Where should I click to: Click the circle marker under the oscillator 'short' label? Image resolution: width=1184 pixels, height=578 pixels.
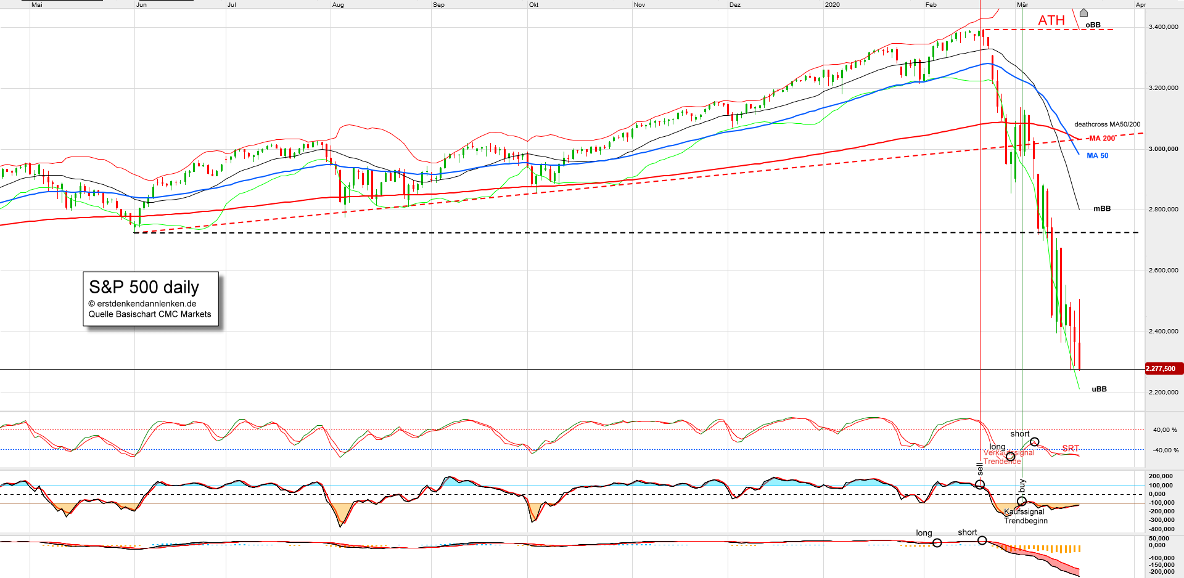pos(1035,442)
